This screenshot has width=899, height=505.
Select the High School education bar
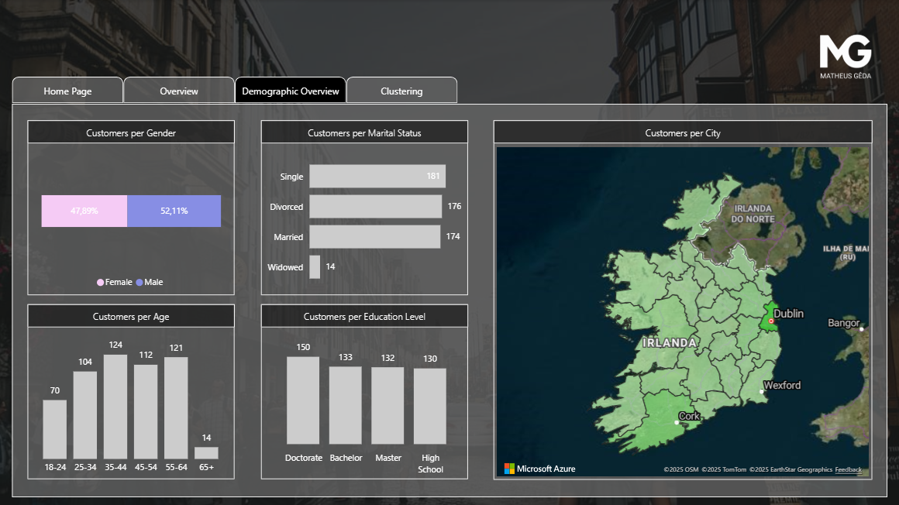430,407
